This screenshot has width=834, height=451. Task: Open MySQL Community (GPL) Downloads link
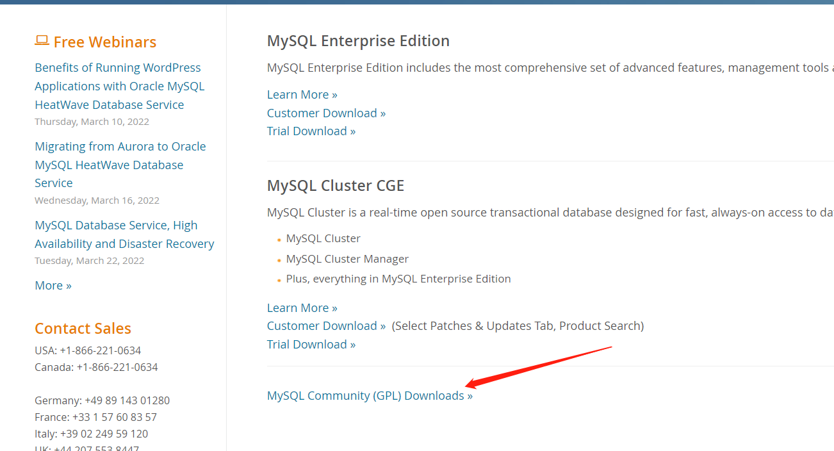point(370,396)
